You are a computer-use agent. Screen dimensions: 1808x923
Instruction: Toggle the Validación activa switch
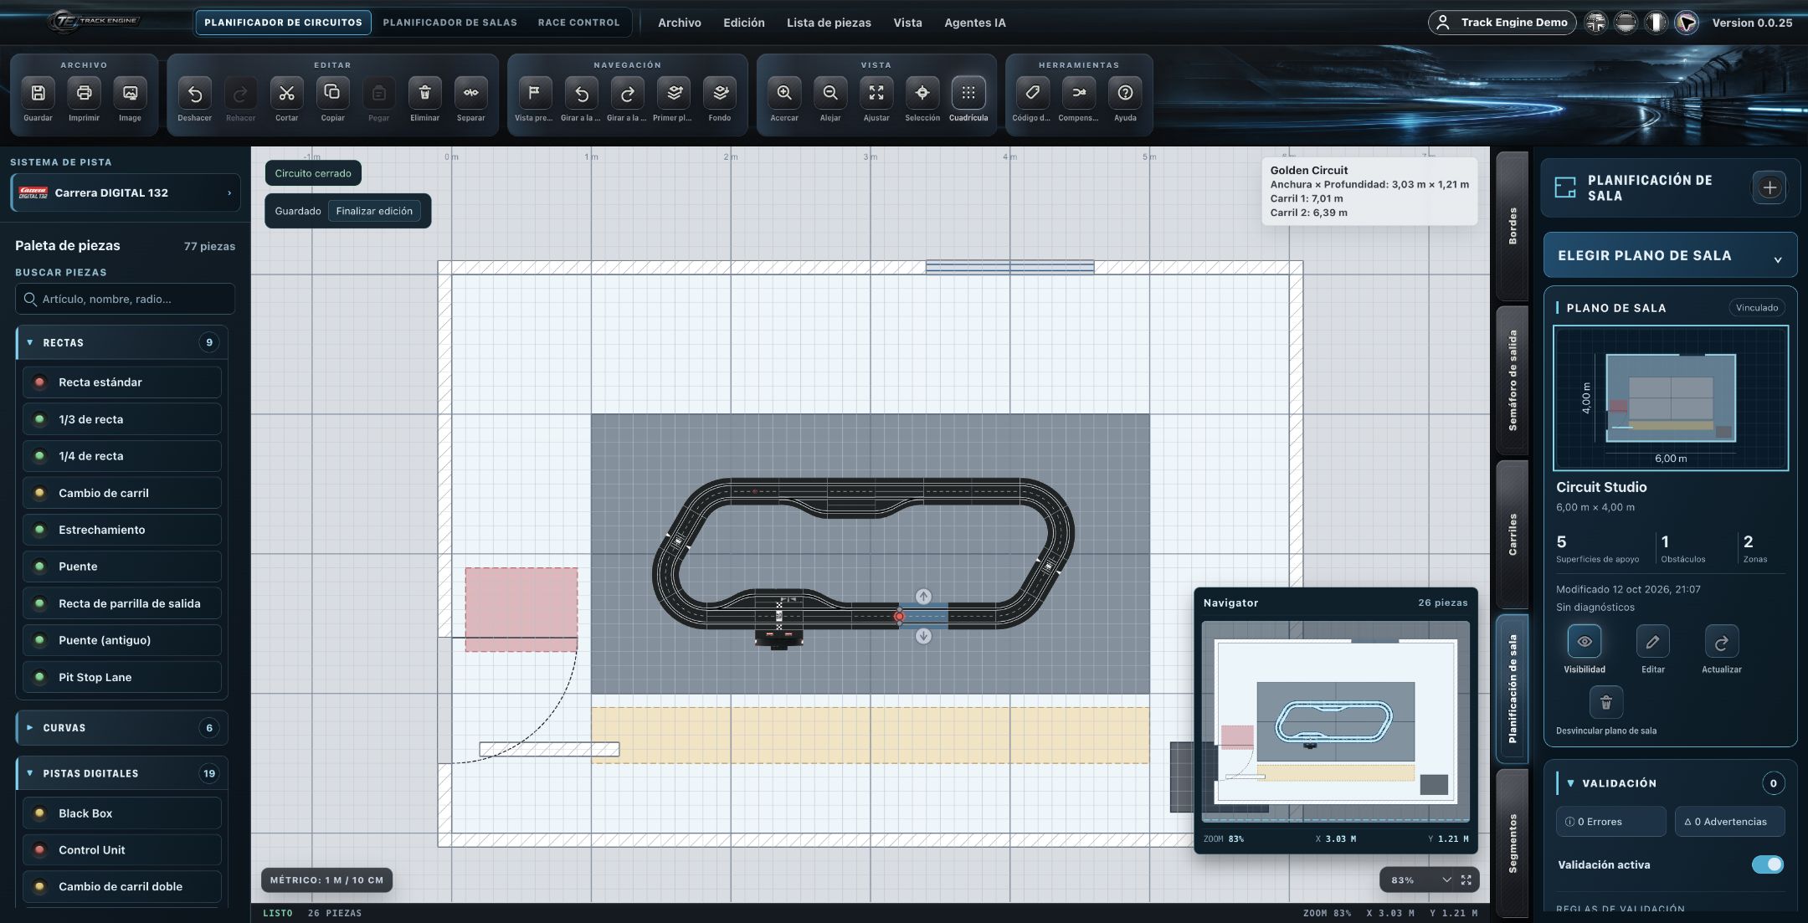click(1767, 864)
